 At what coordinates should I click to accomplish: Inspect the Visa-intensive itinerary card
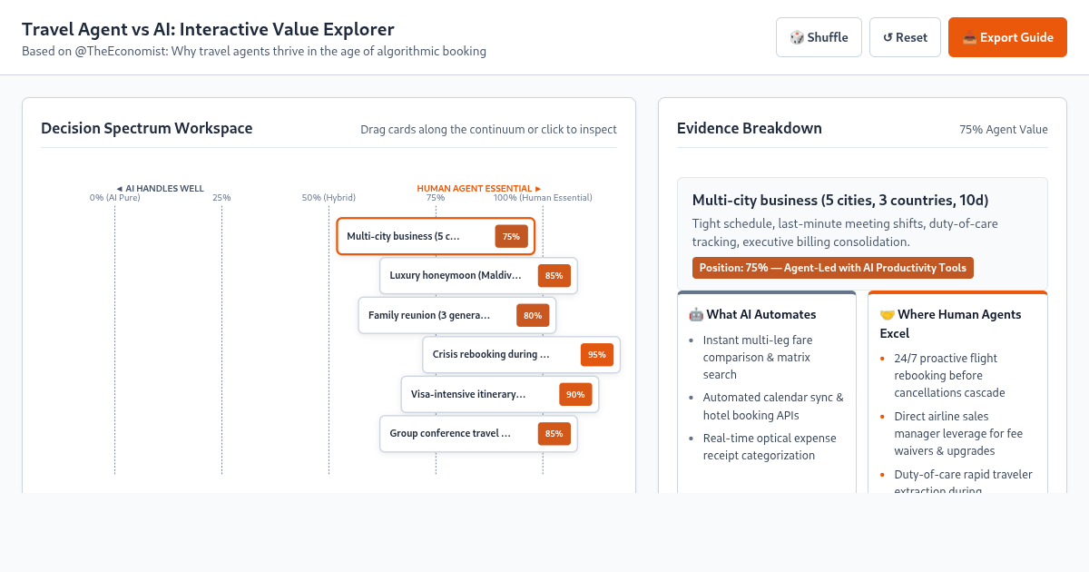(500, 394)
